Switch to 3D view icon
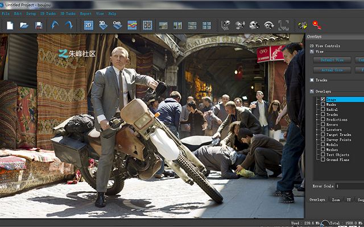This screenshot has width=364, height=227. click(103, 25)
